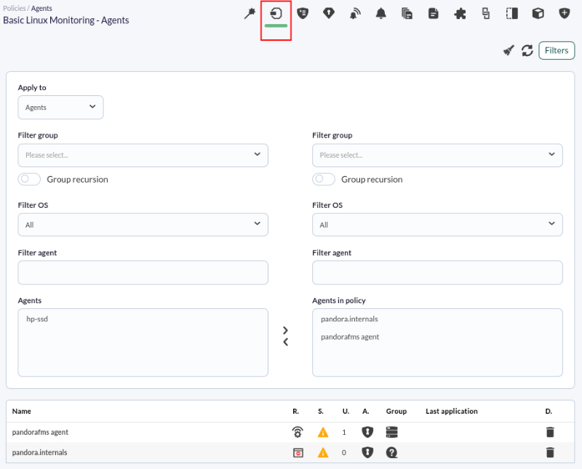Click the broom clean icon
This screenshot has width=582, height=469.
[509, 50]
